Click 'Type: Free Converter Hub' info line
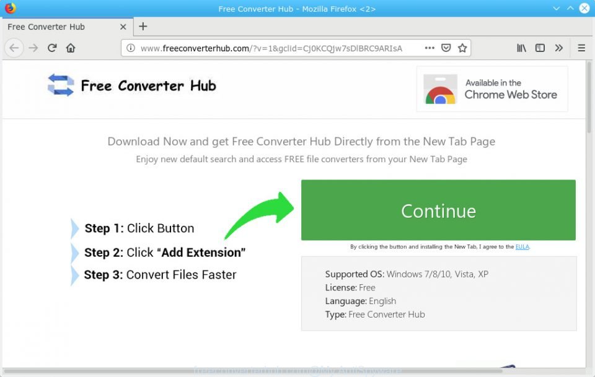This screenshot has width=595, height=377. tap(375, 314)
